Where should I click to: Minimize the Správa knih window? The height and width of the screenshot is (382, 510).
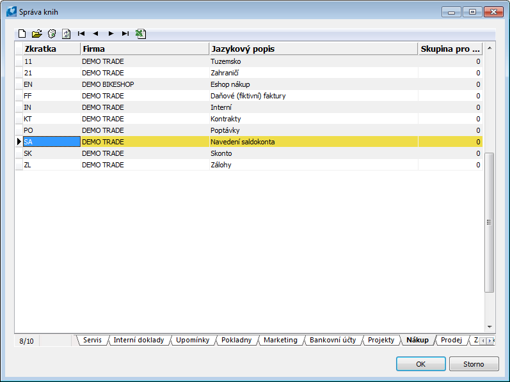click(451, 12)
